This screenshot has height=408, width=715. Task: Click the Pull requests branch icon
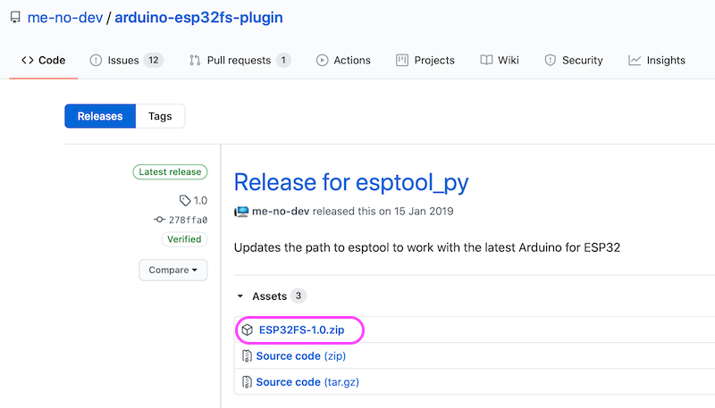tap(195, 60)
